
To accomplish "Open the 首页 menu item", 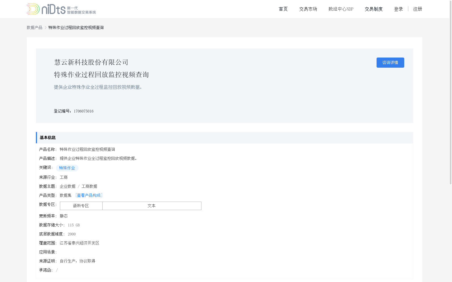I will point(283,9).
